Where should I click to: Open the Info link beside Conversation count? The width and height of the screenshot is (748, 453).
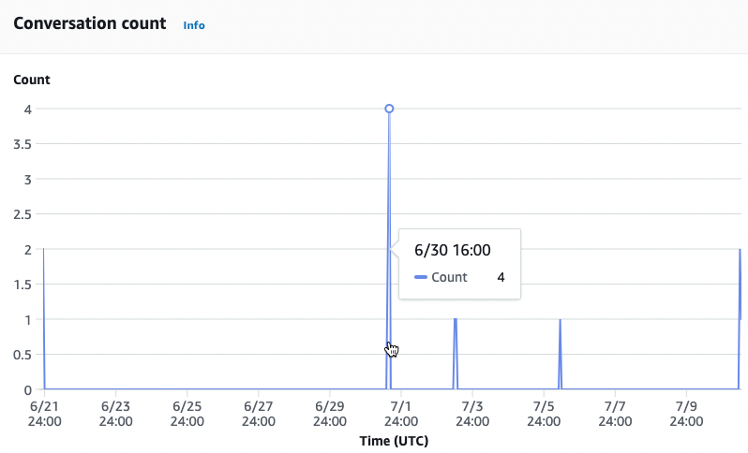[194, 25]
